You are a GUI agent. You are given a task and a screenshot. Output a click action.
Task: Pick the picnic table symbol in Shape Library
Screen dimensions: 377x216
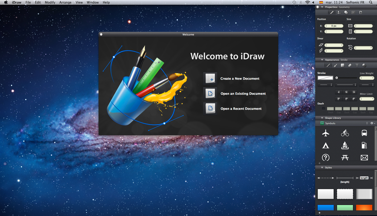coord(345,158)
